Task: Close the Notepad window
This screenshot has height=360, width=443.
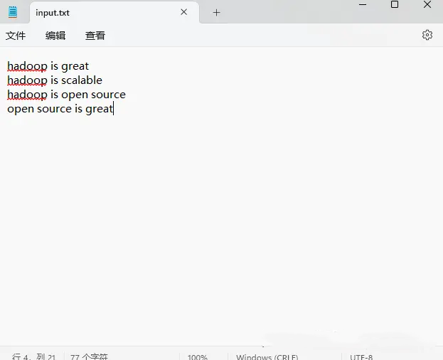Action: [x=427, y=4]
